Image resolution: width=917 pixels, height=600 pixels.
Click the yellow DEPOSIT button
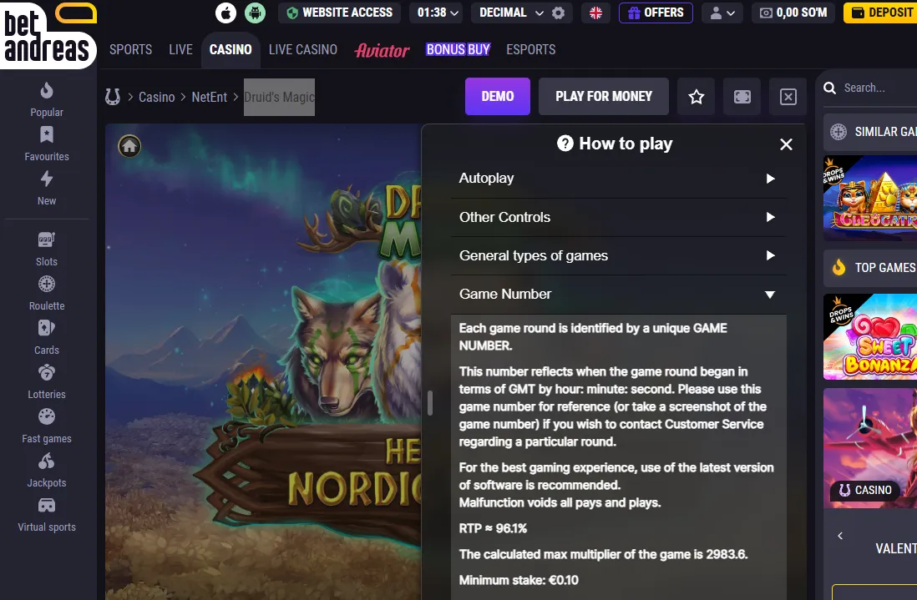[x=881, y=13]
